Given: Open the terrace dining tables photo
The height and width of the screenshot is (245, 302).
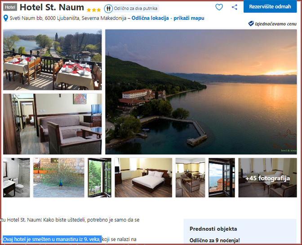Looking at the screenshot, I should [x=53, y=60].
